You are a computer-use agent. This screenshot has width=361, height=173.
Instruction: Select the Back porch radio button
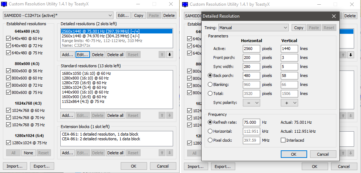[x=210, y=76]
